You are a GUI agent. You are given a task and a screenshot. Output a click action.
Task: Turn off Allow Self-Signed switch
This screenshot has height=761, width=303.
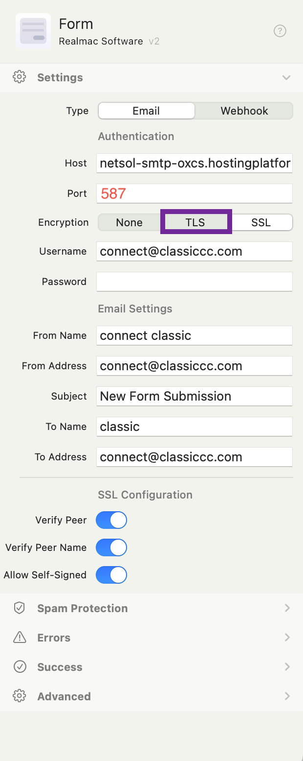coord(111,575)
